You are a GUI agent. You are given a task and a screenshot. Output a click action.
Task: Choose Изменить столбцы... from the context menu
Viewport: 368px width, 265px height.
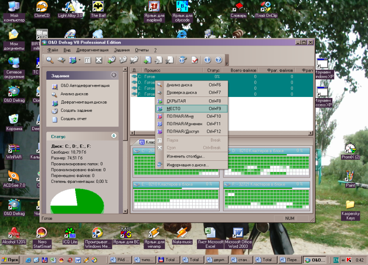(x=192, y=156)
